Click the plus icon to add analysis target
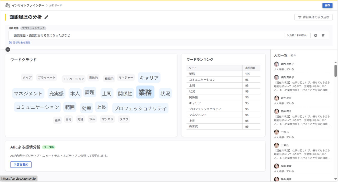338x182 pixels. [10, 42]
